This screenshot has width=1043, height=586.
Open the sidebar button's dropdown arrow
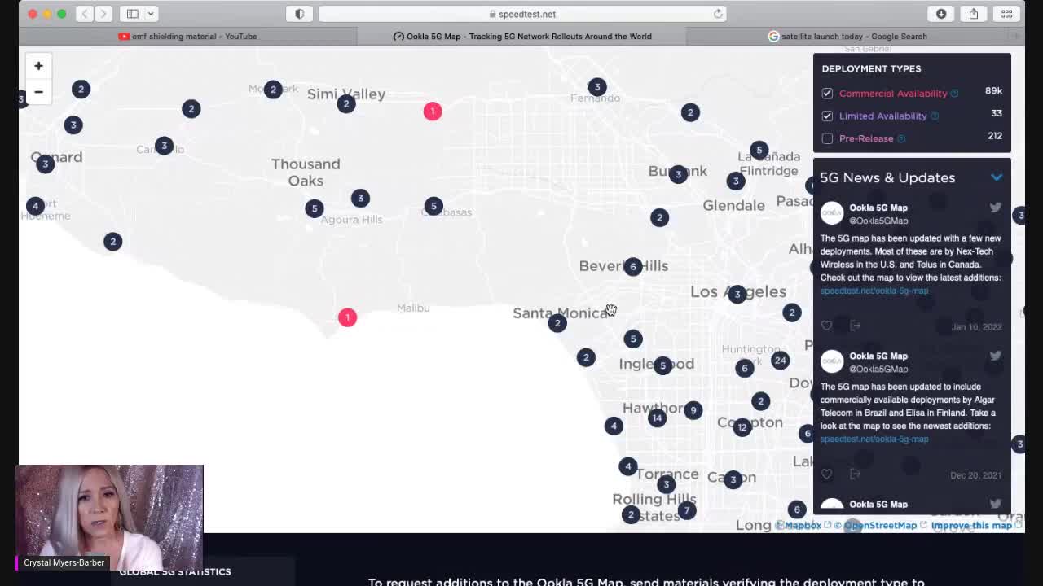pyautogui.click(x=151, y=14)
